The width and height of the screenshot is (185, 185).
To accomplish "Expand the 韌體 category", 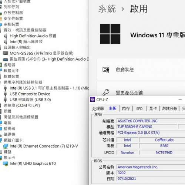I will point(7,111).
